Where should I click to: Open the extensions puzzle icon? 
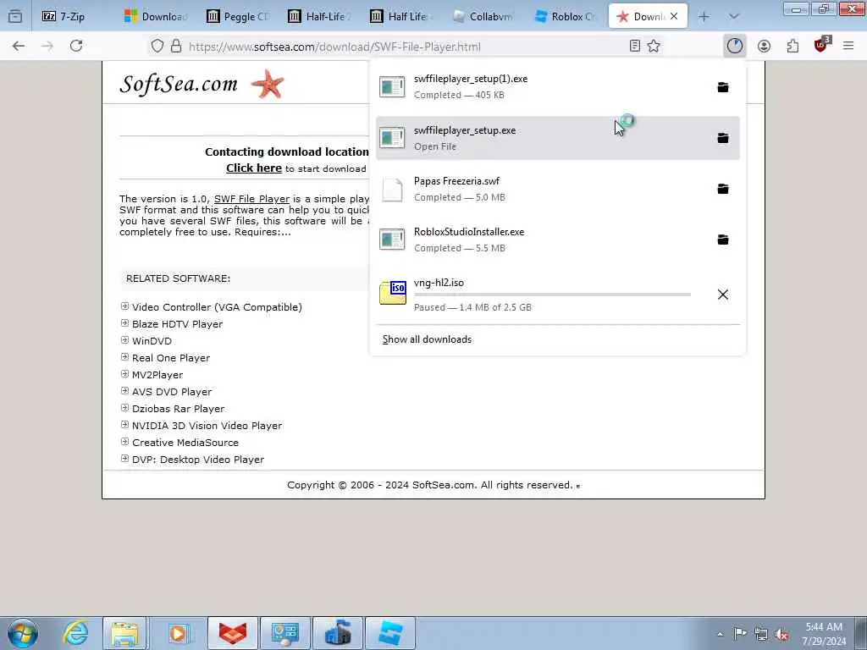pyautogui.click(x=792, y=47)
